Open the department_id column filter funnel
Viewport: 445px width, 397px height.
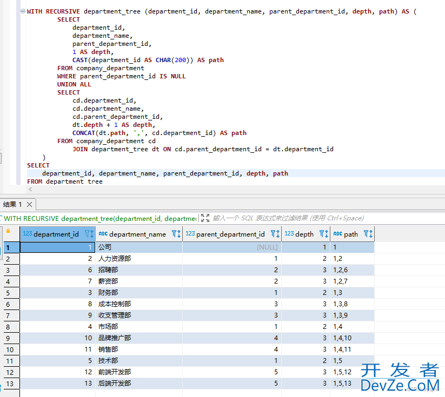(x=87, y=234)
